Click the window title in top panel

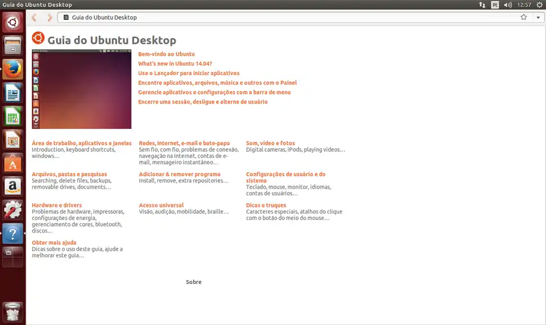(37, 5)
